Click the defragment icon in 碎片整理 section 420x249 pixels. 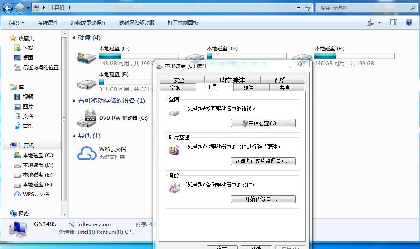[174, 149]
